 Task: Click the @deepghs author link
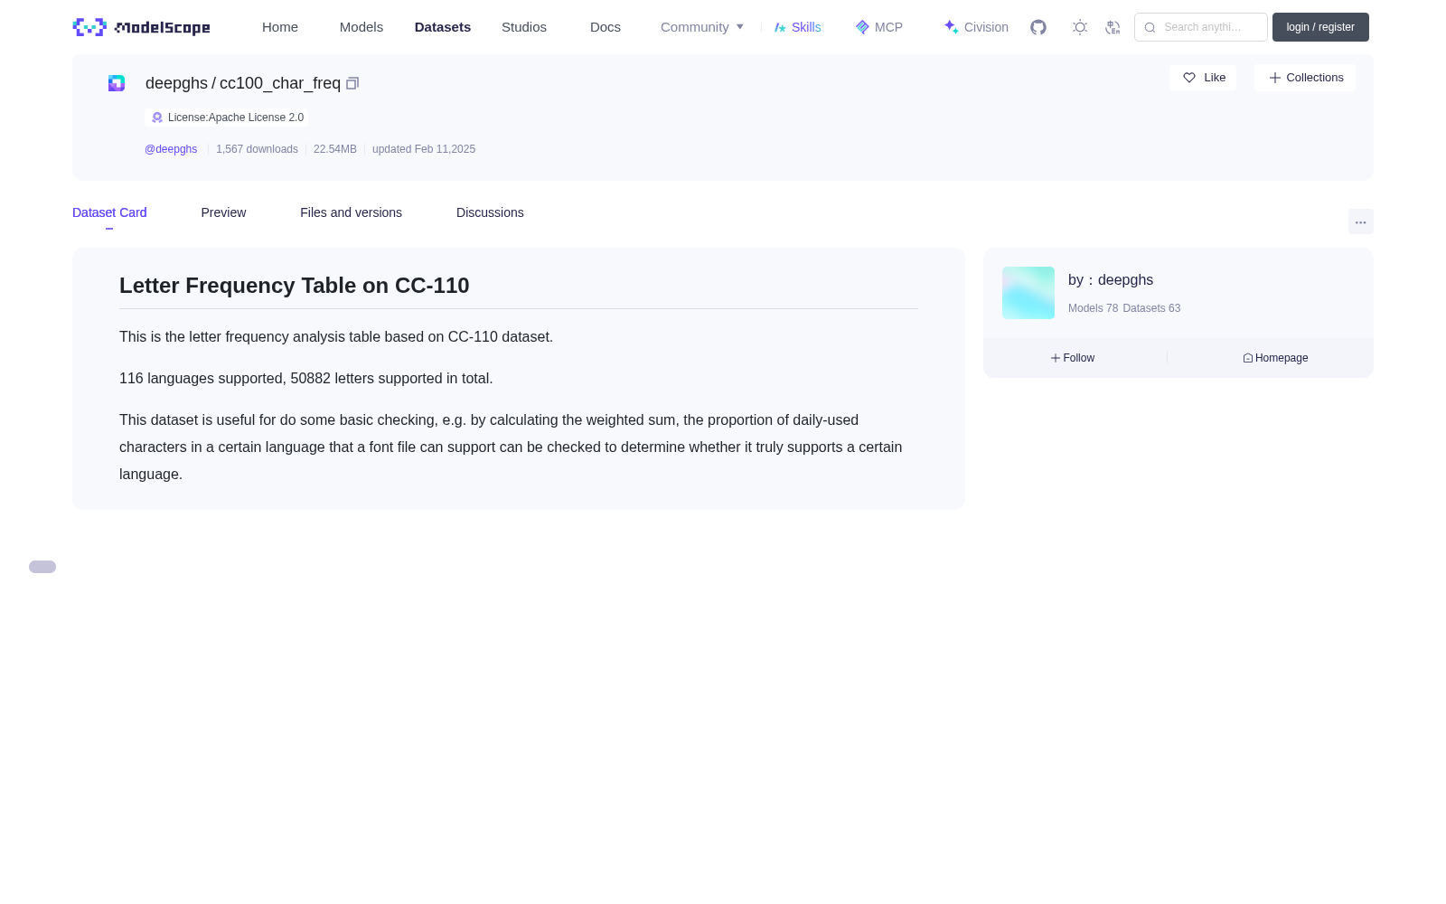click(x=171, y=149)
